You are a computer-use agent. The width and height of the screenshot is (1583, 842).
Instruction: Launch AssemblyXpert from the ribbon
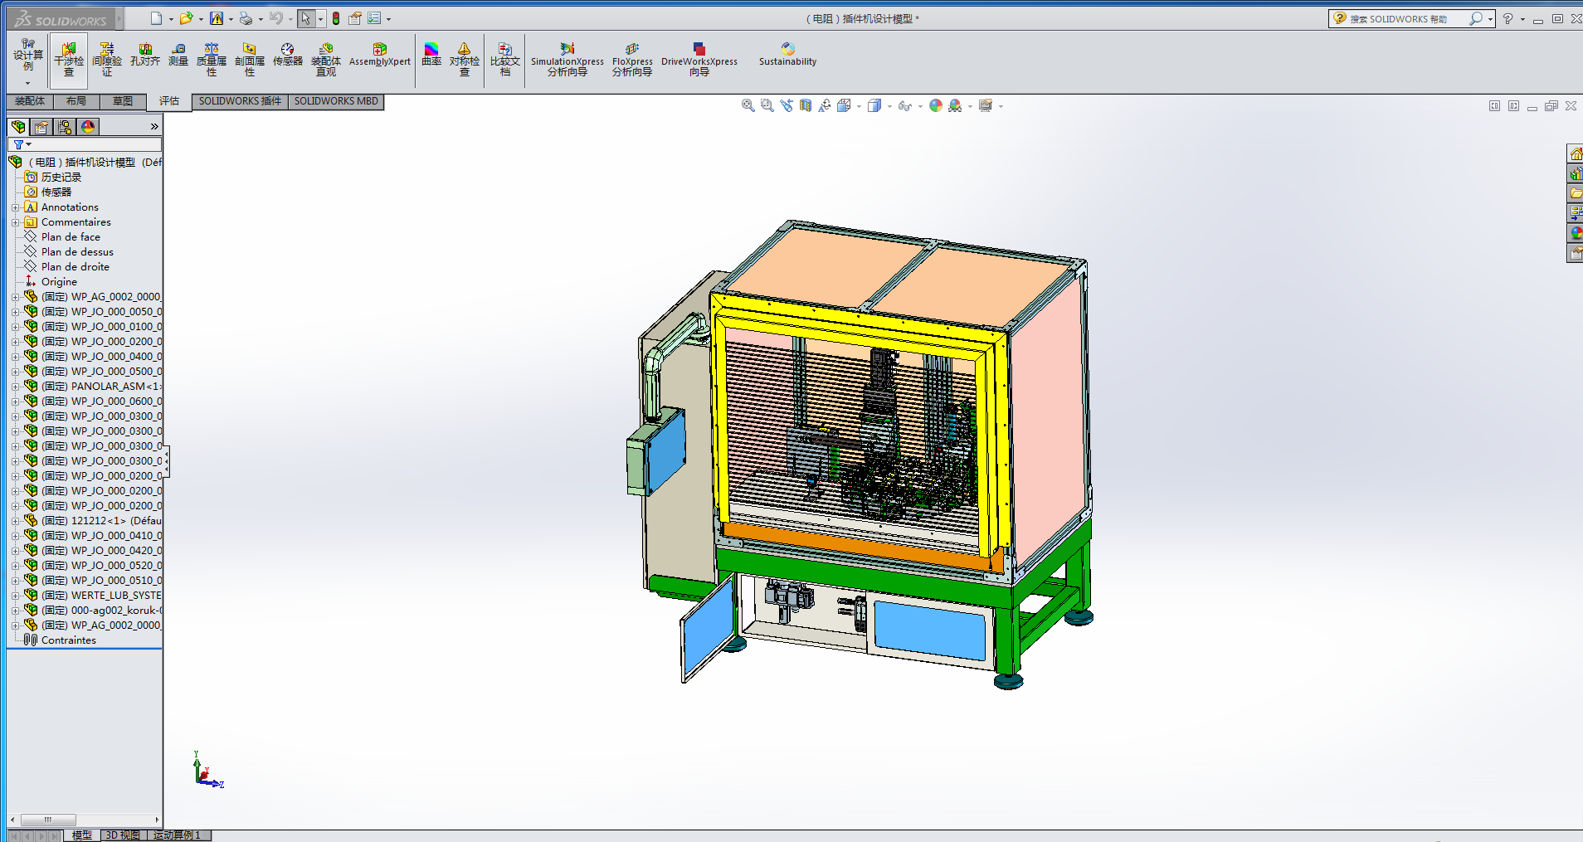(x=379, y=55)
